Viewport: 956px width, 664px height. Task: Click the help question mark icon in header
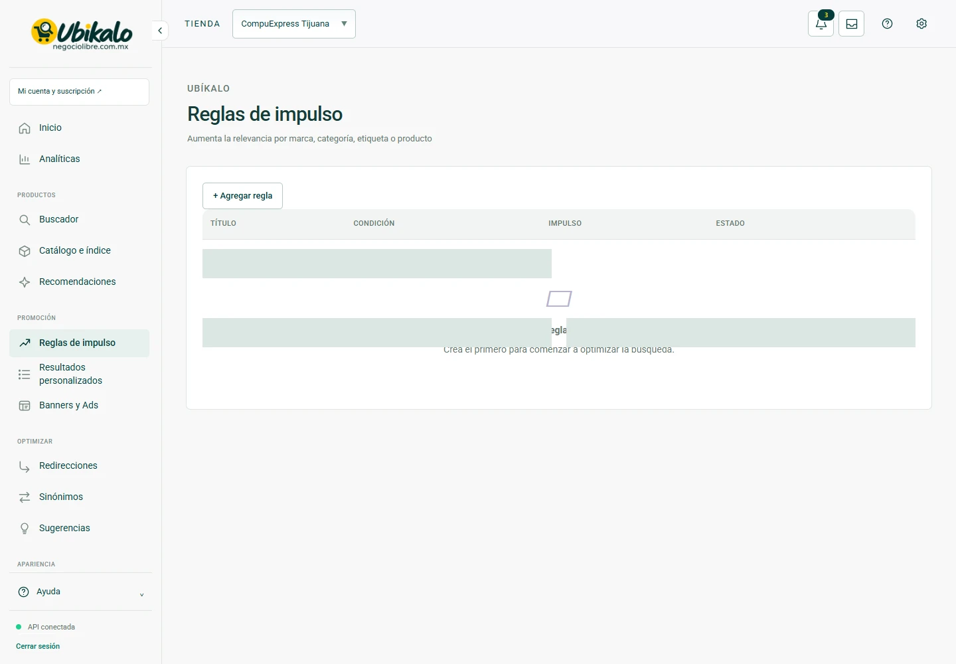tap(887, 24)
